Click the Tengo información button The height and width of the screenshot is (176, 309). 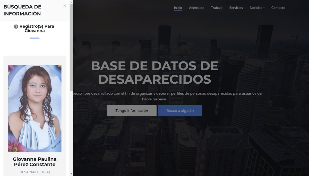[x=132, y=111]
